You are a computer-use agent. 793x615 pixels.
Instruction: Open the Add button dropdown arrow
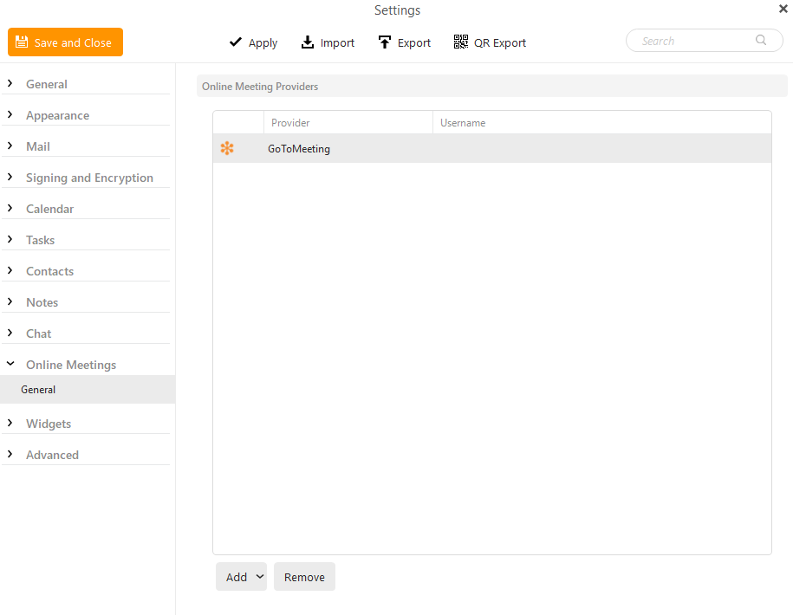pyautogui.click(x=260, y=576)
